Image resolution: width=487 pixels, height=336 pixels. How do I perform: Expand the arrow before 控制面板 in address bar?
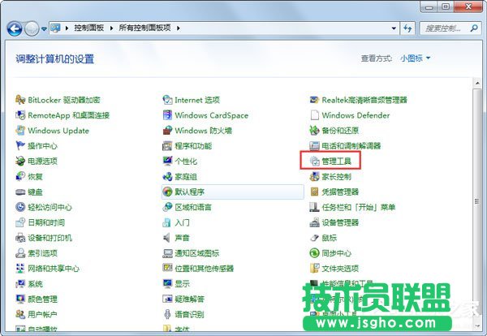(x=67, y=28)
